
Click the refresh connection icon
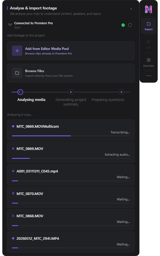130,25
